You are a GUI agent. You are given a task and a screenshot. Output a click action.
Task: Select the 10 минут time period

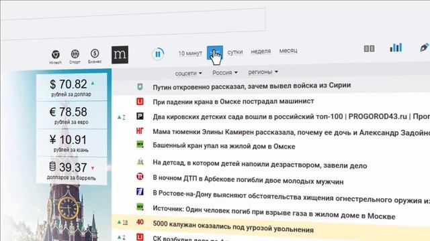190,54
